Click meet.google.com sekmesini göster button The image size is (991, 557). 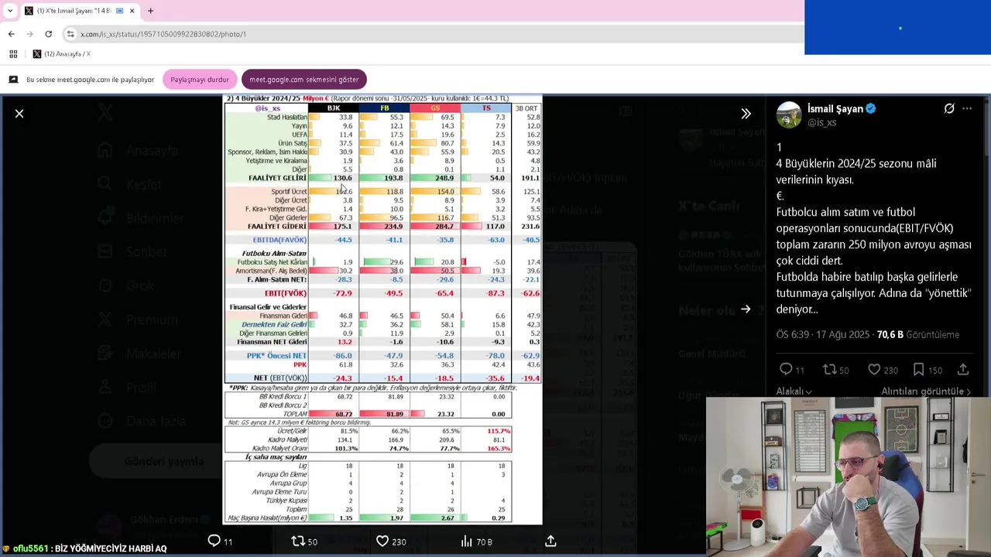(303, 80)
